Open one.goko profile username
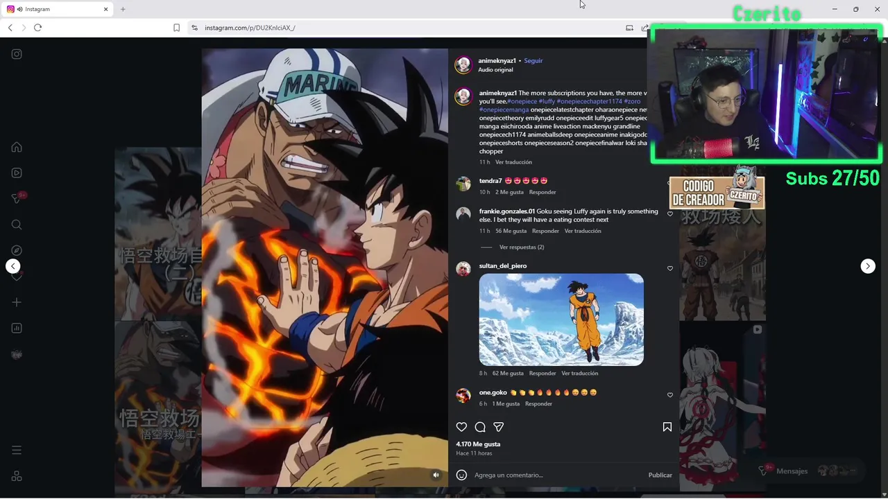Image resolution: width=888 pixels, height=499 pixels. pos(493,392)
